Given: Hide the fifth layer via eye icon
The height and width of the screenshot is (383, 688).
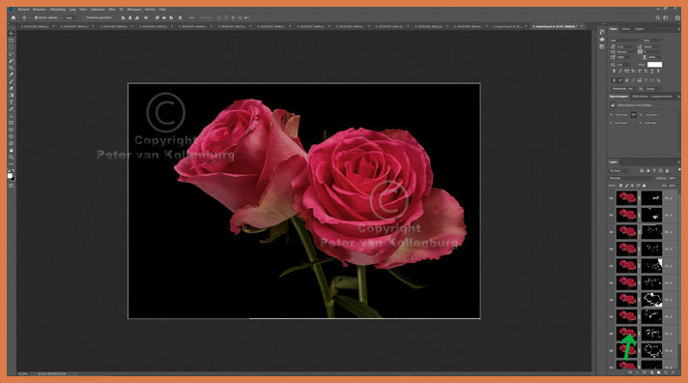Looking at the screenshot, I should click(x=611, y=266).
